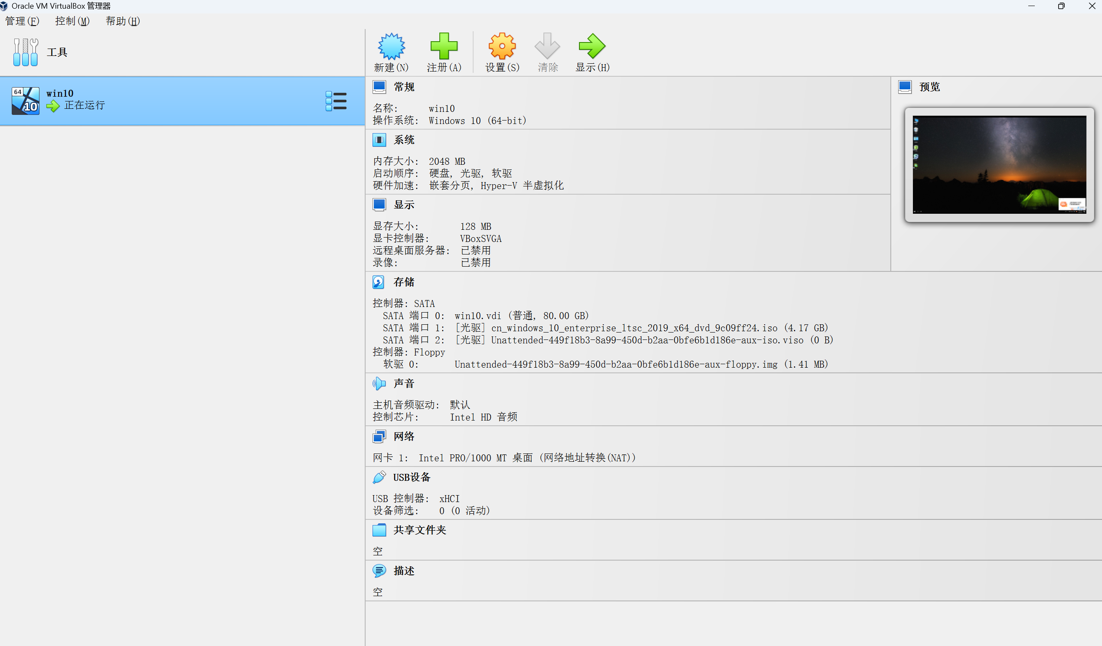Viewport: 1102px width, 646px height.
Task: Click the cn_windows_10_enterprise_ltsc ISO entry
Action: [x=641, y=328]
